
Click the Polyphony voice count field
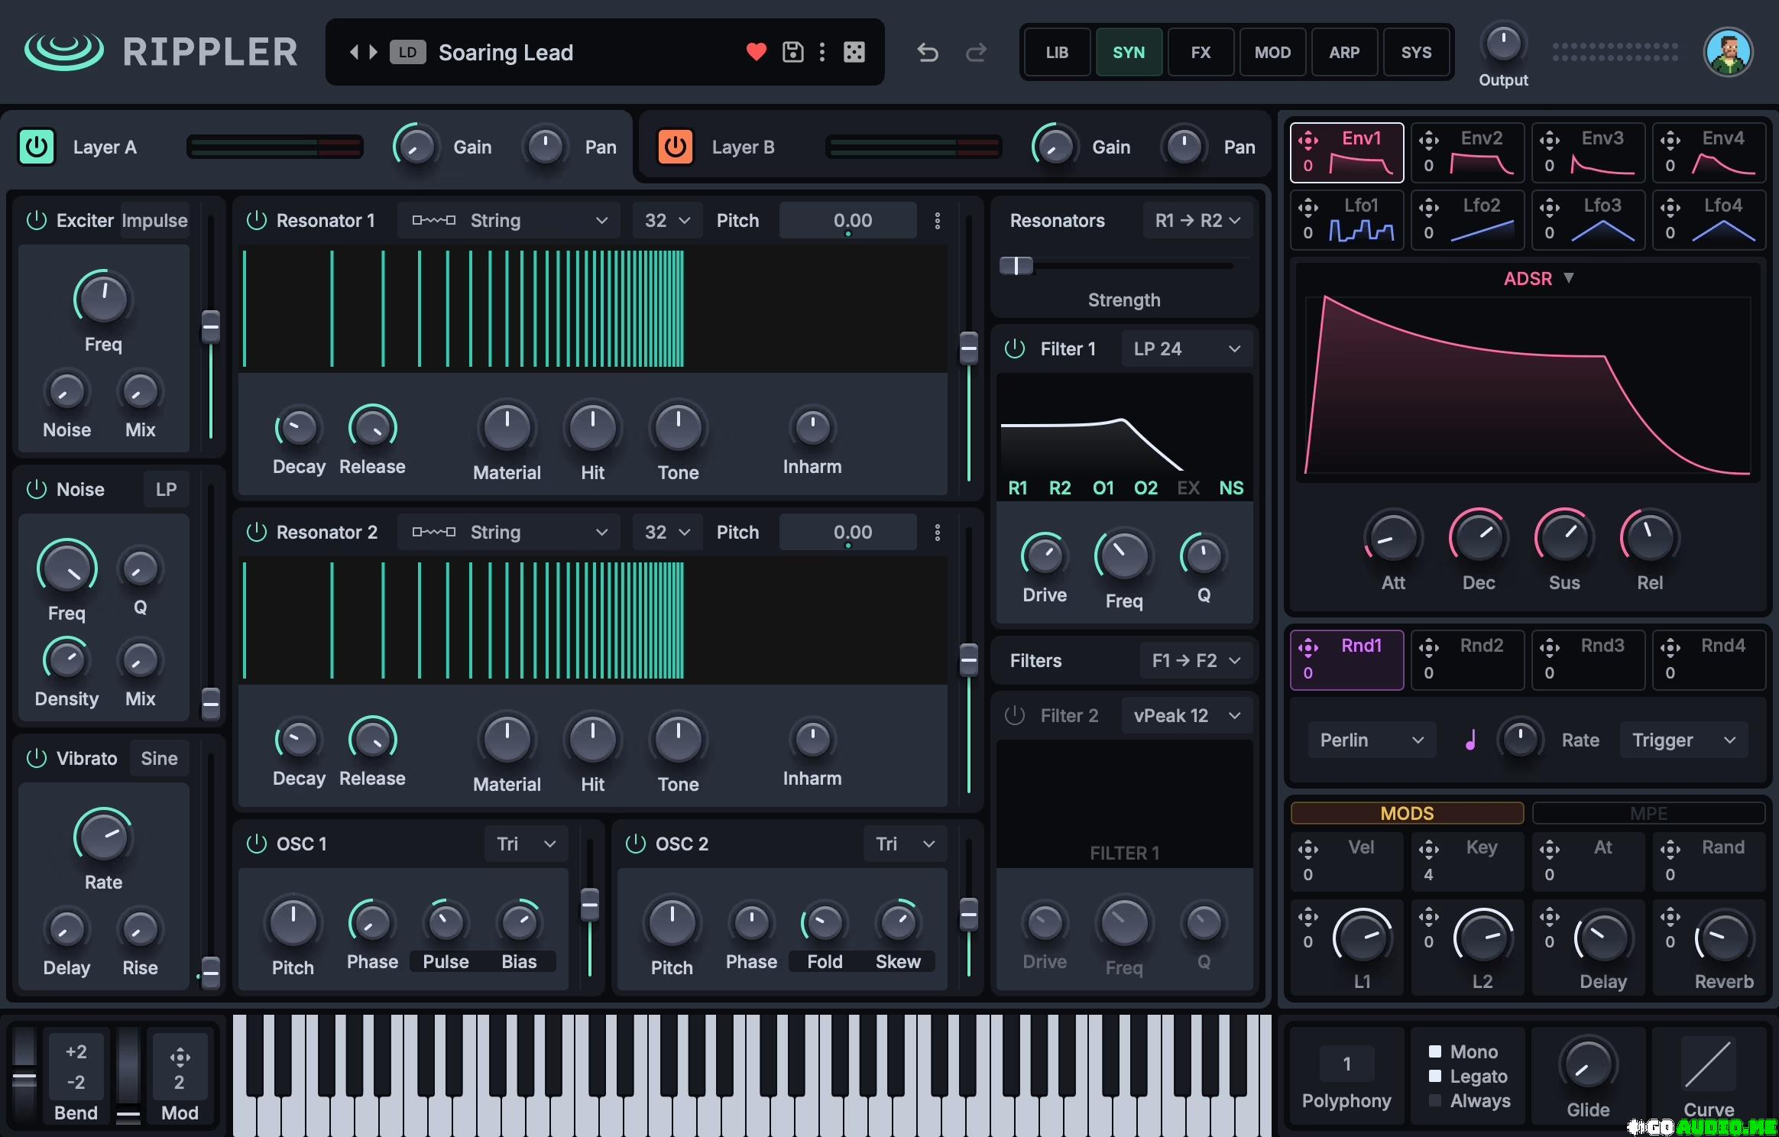1346,1064
